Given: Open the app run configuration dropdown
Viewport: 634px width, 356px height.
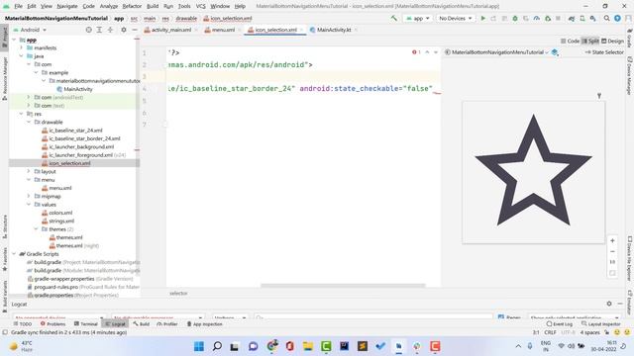Looking at the screenshot, I should coord(418,18).
